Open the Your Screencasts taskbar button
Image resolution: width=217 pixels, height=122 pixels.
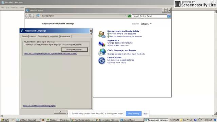click(83, 120)
